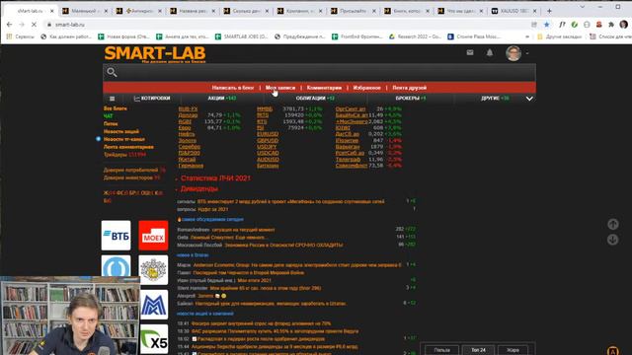The height and width of the screenshot is (355, 632).
Task: Click the user avatar picture
Action: tap(513, 53)
